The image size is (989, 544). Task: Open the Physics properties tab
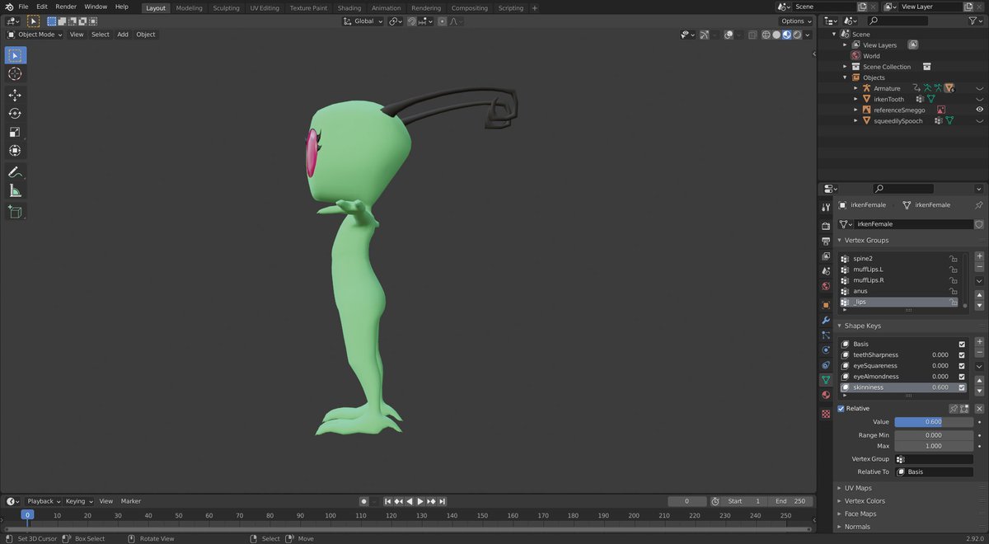click(x=826, y=350)
